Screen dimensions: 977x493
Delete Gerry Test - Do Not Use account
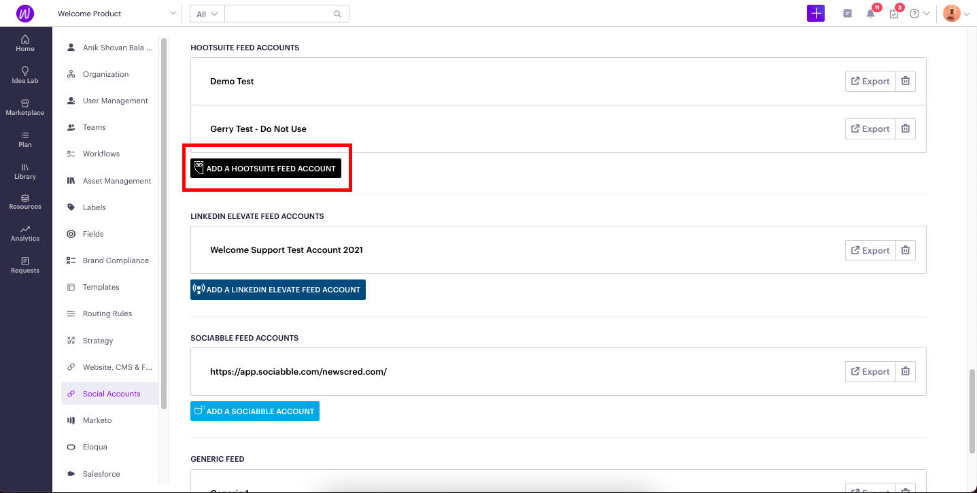tap(906, 129)
